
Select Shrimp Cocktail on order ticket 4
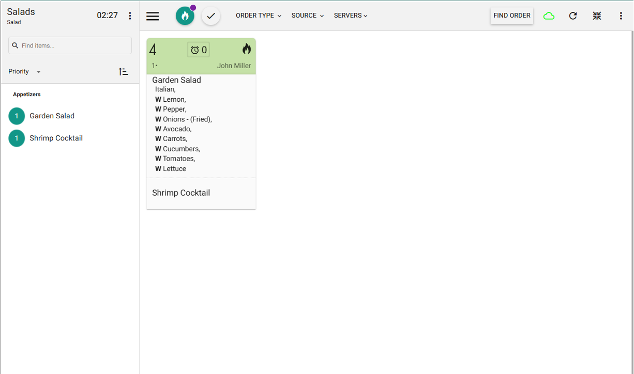(x=181, y=193)
